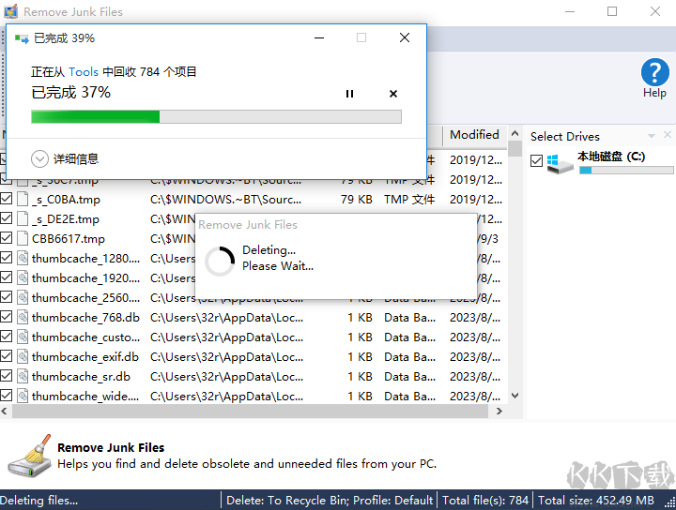Close the Select Drives panel

(668, 135)
